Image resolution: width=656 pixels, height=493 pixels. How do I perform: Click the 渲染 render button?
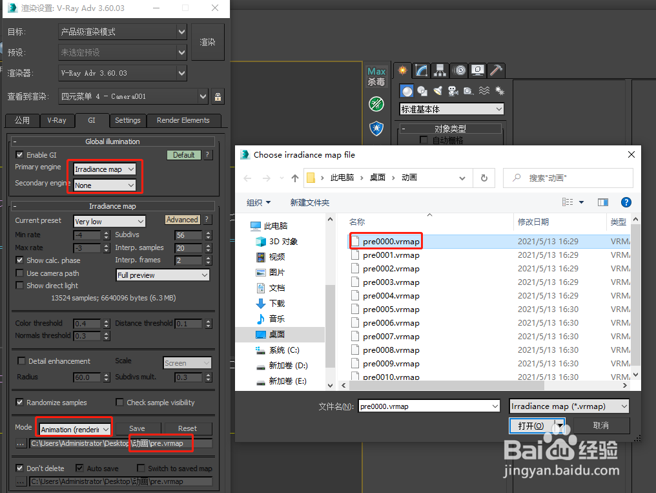click(207, 42)
